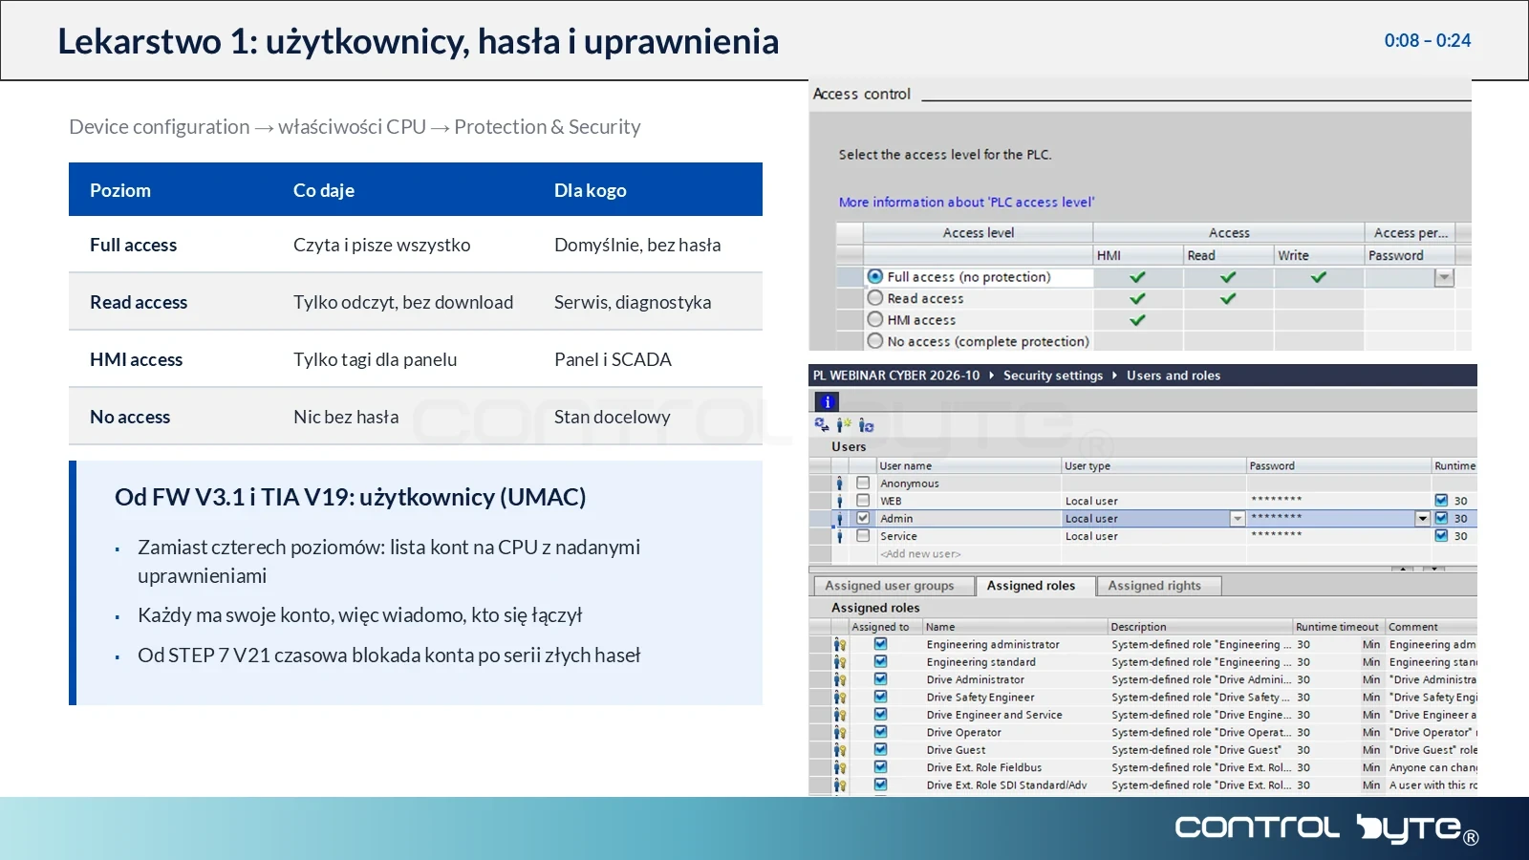
Task: Open the Password dropdown in Admin row
Action: pos(1423,518)
